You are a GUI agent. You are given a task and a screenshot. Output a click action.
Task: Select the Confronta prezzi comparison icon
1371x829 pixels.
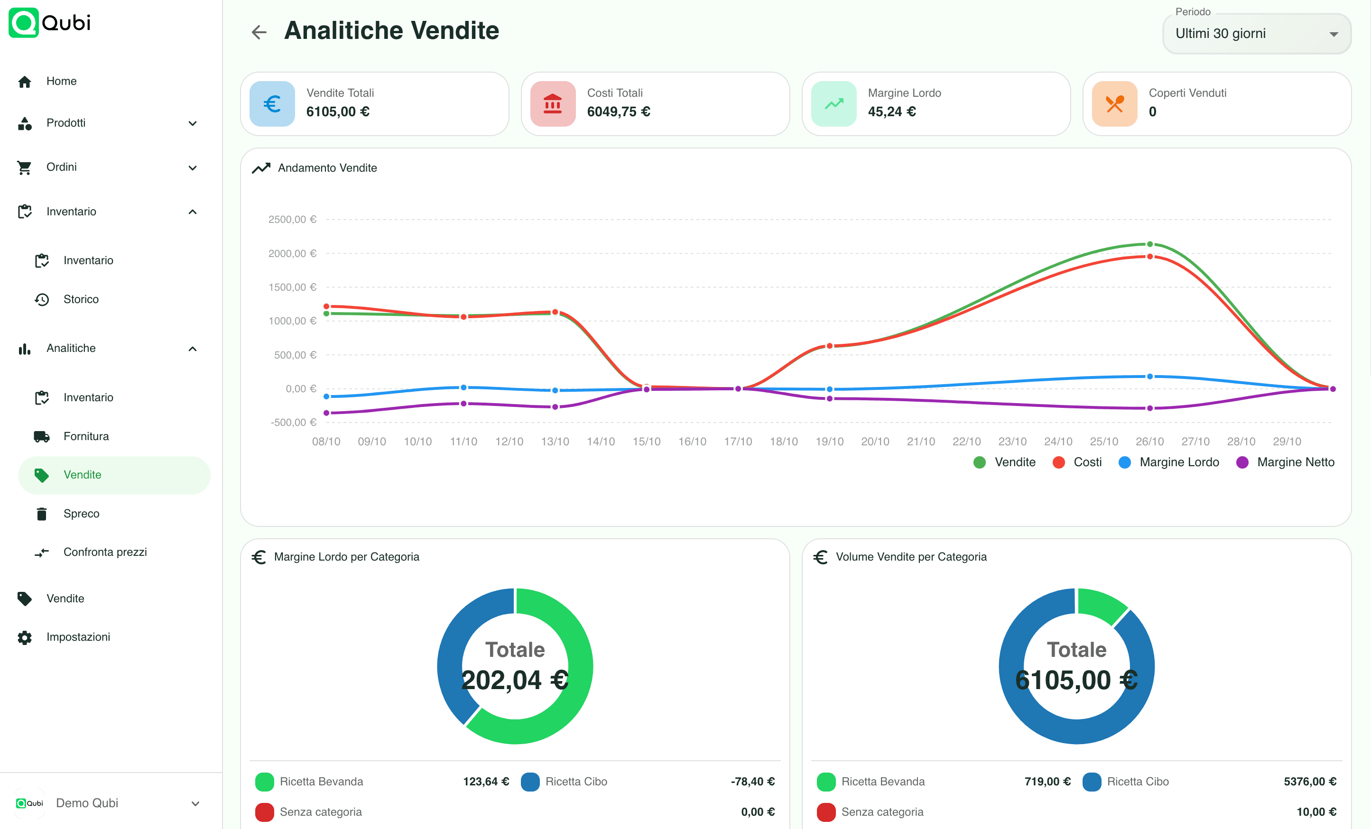(x=42, y=552)
